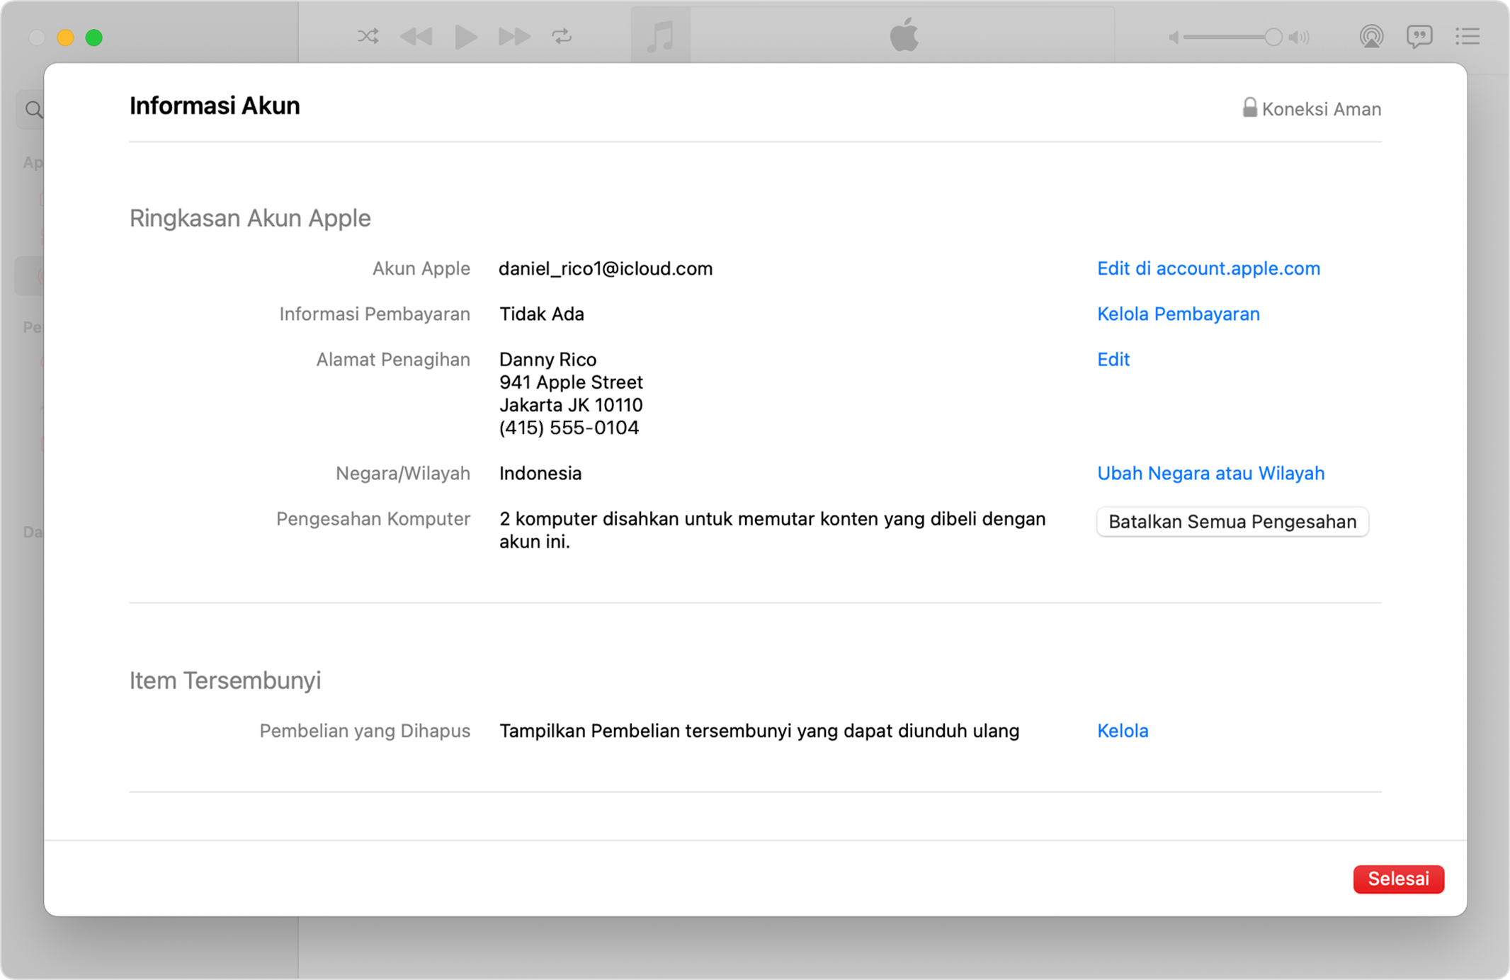Click the lock icon next to Koneksi Aman
The image size is (1510, 980).
pos(1250,108)
